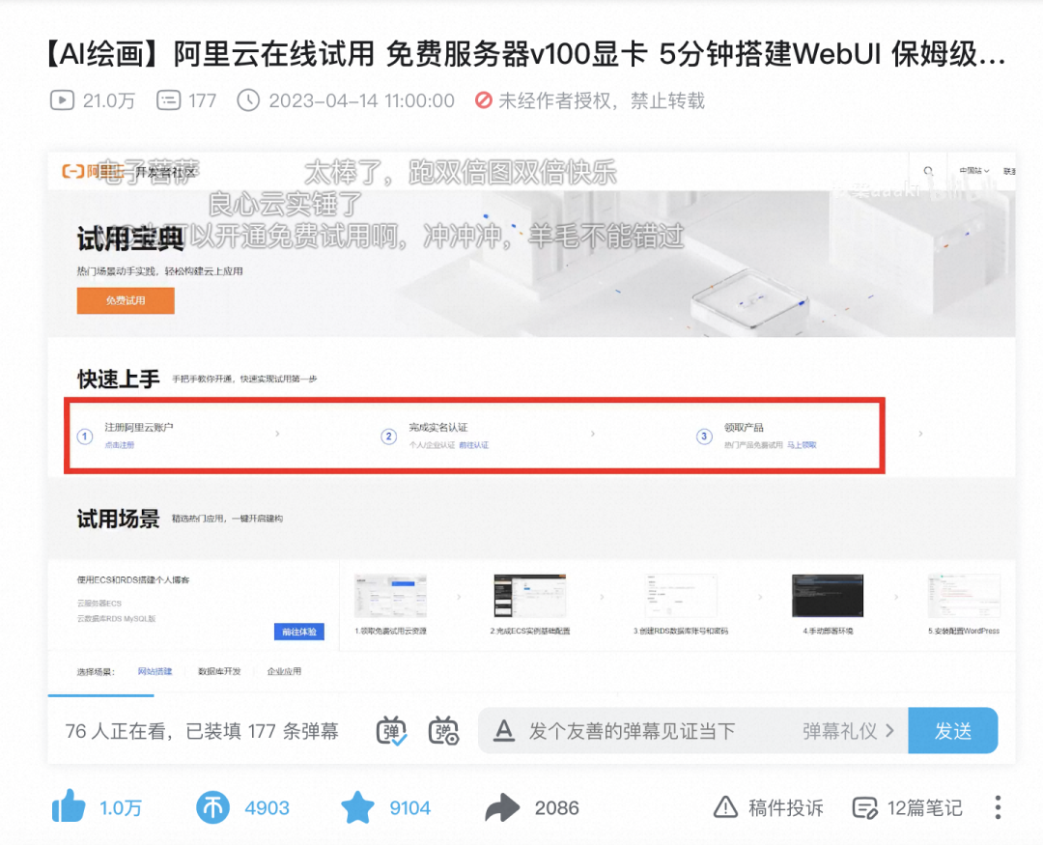Click the 马上领取 link

pos(802,445)
